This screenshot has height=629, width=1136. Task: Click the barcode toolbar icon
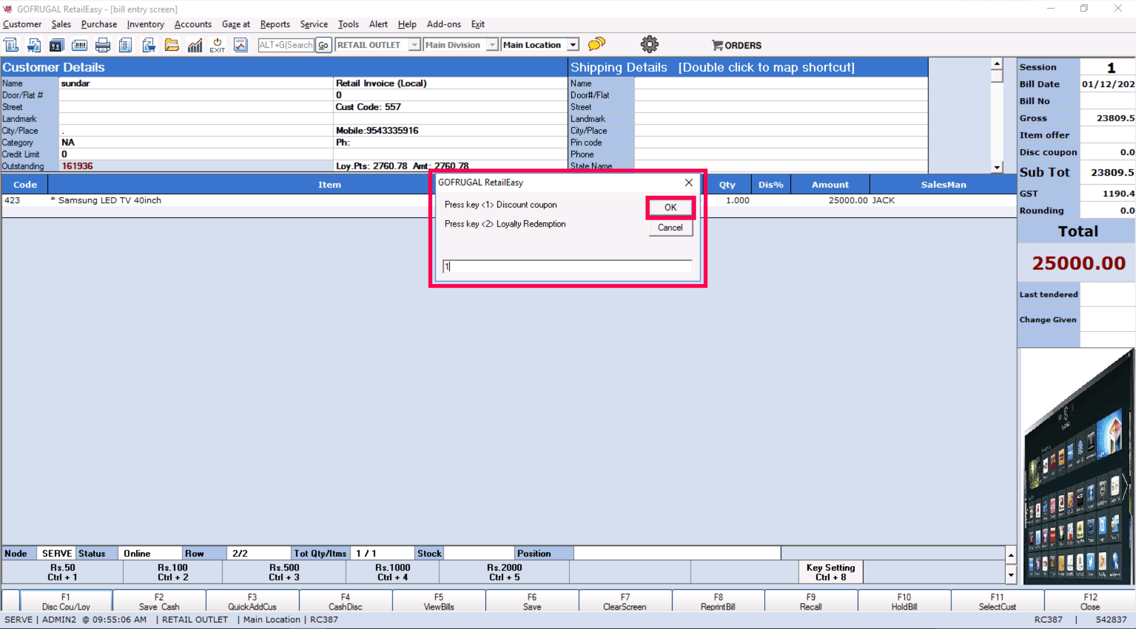(x=79, y=45)
